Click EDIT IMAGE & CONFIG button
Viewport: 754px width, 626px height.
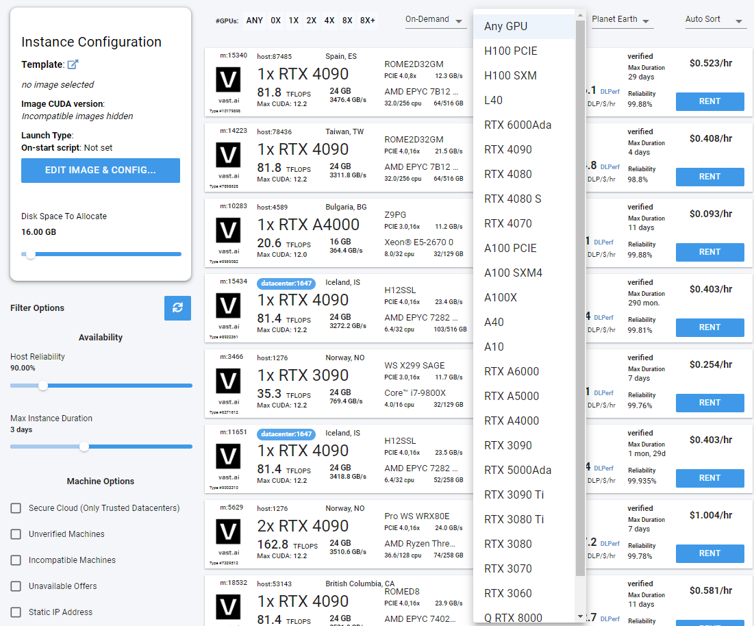click(101, 171)
